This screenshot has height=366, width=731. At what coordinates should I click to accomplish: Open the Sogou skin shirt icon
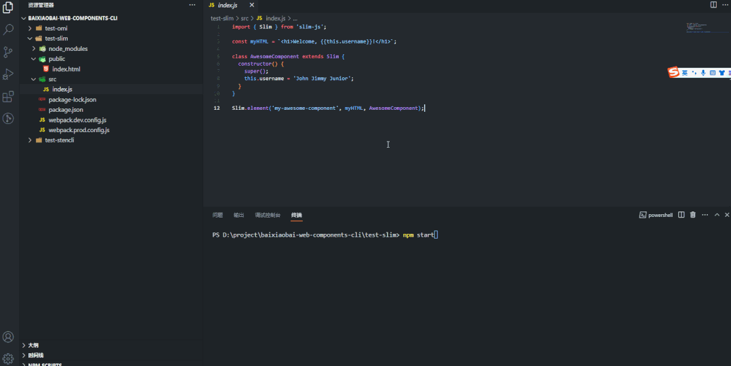click(x=722, y=73)
